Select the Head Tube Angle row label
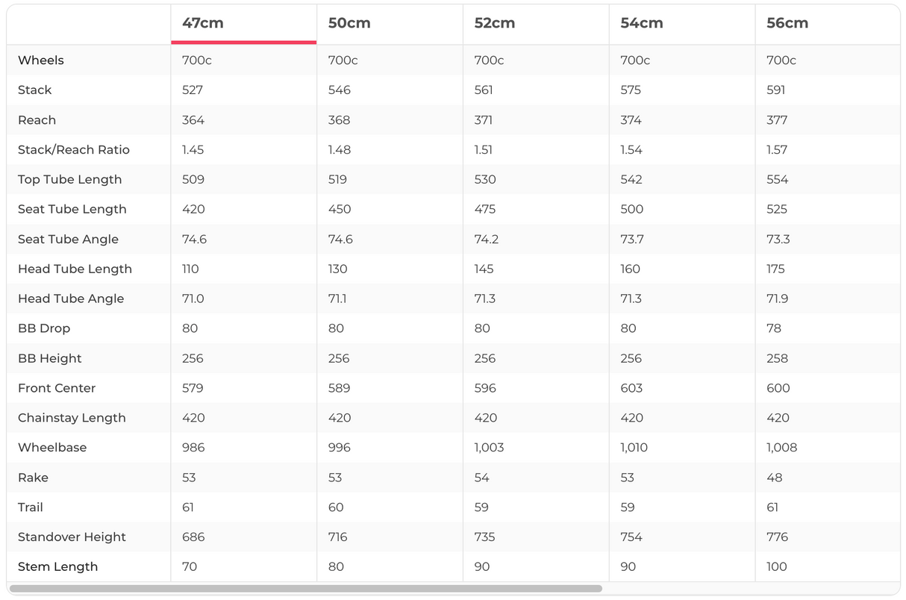 coord(71,299)
